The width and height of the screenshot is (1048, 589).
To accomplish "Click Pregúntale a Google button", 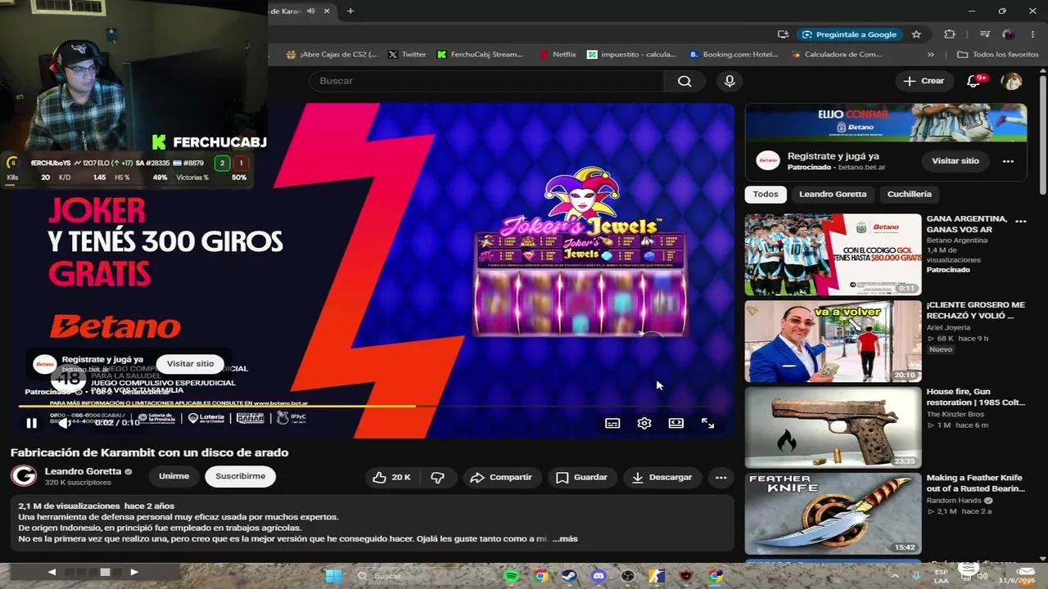I will tap(849, 34).
